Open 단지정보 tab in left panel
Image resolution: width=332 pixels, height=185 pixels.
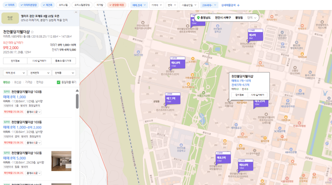click(15, 61)
